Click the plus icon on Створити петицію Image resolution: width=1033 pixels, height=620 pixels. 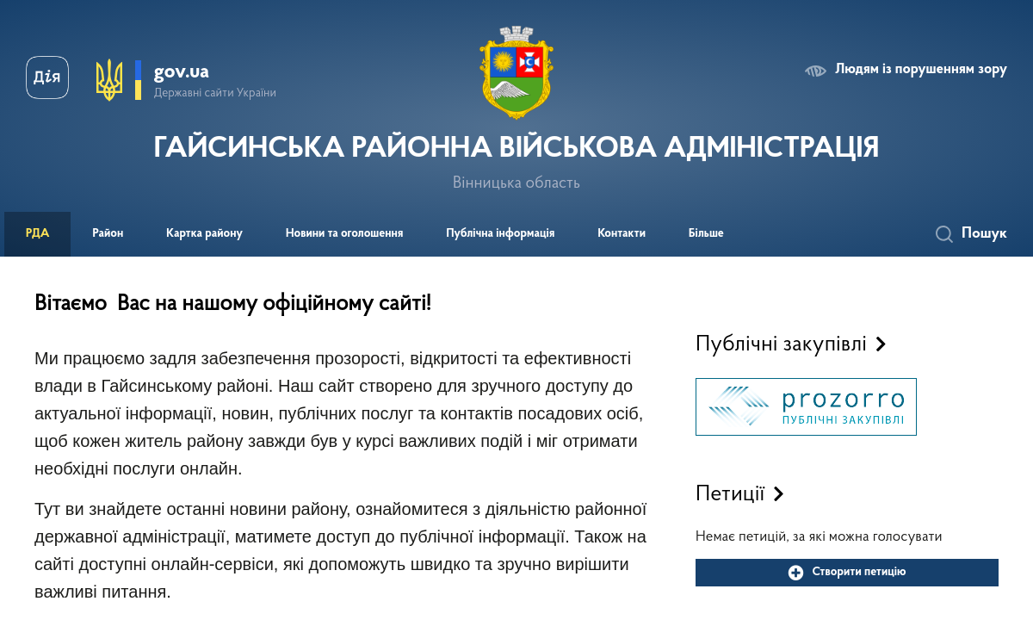(795, 573)
